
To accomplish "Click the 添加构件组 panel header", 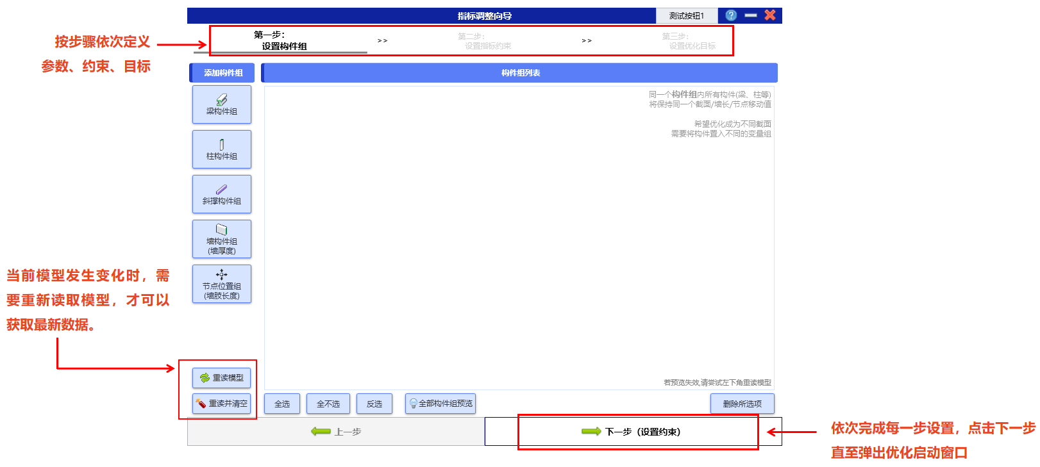I will tap(222, 73).
